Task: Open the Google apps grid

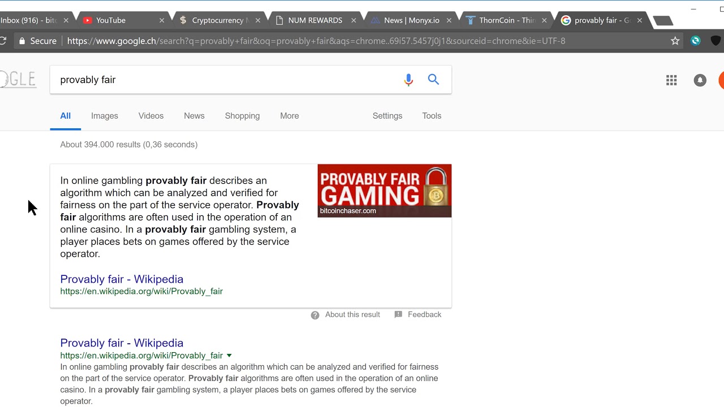Action: (671, 80)
